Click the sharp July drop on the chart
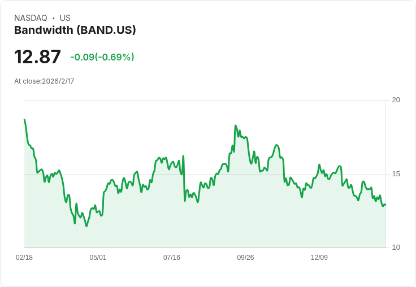The width and height of the screenshot is (416, 287). click(184, 179)
